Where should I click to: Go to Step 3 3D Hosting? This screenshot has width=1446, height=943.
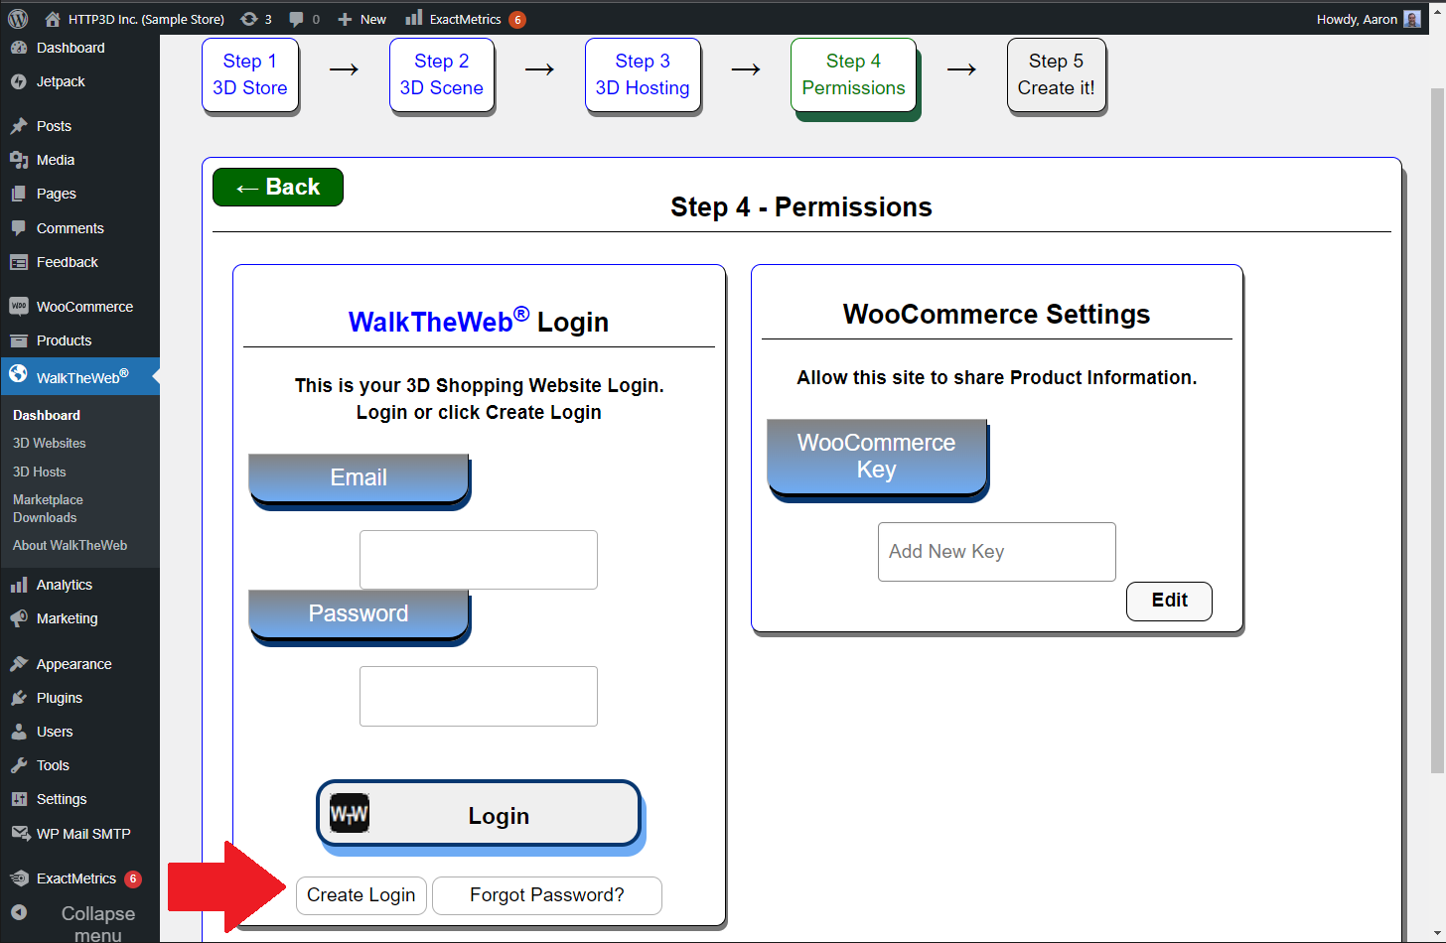click(643, 74)
